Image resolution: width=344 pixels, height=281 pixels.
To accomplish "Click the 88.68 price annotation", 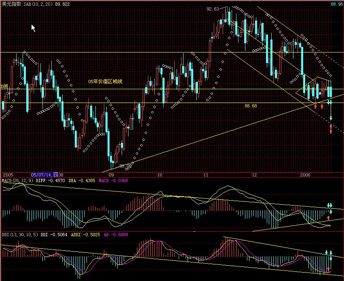I will (x=251, y=106).
